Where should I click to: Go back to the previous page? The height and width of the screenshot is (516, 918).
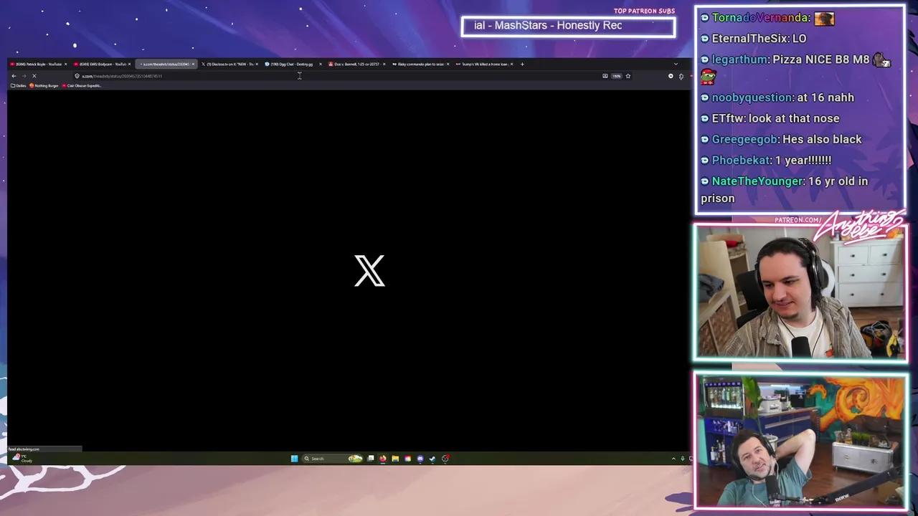(14, 76)
